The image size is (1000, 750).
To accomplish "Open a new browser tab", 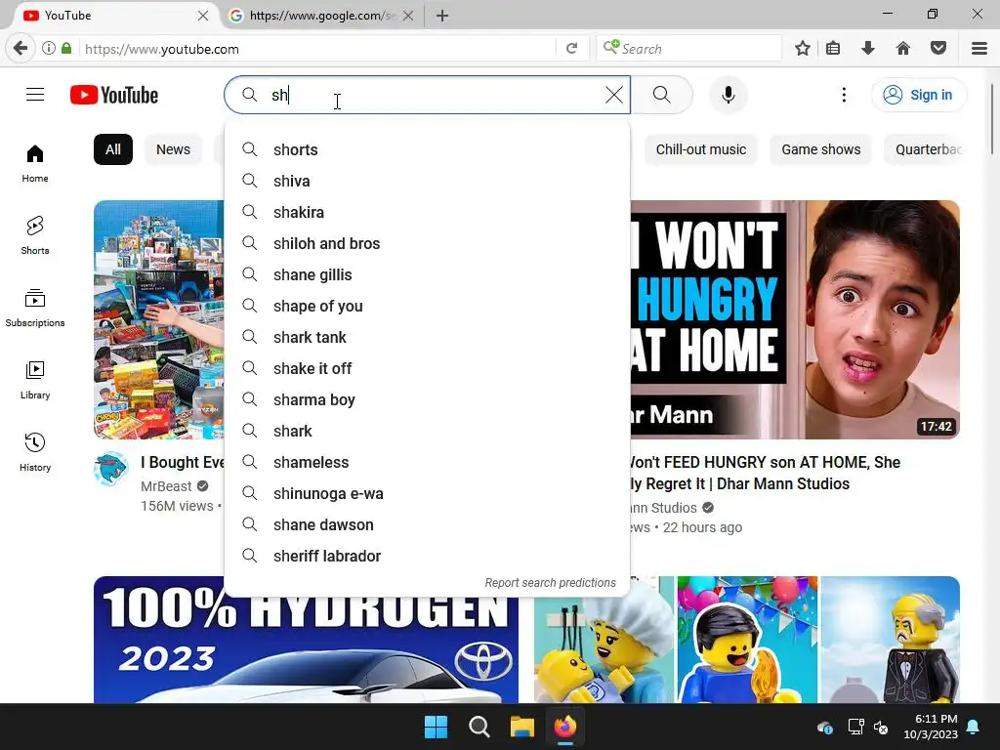I will (442, 16).
